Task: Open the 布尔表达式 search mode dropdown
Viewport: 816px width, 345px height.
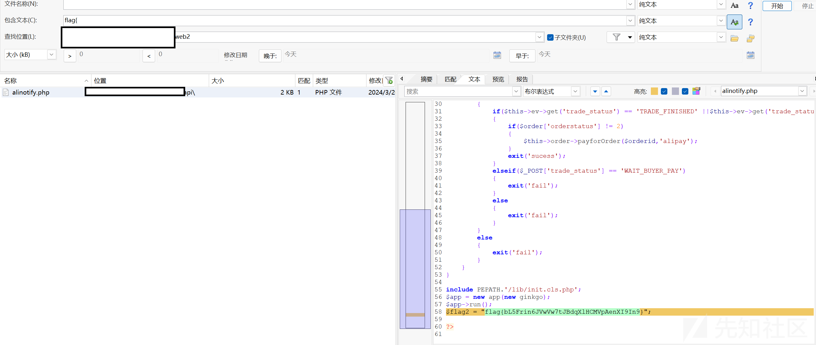Action: 575,91
